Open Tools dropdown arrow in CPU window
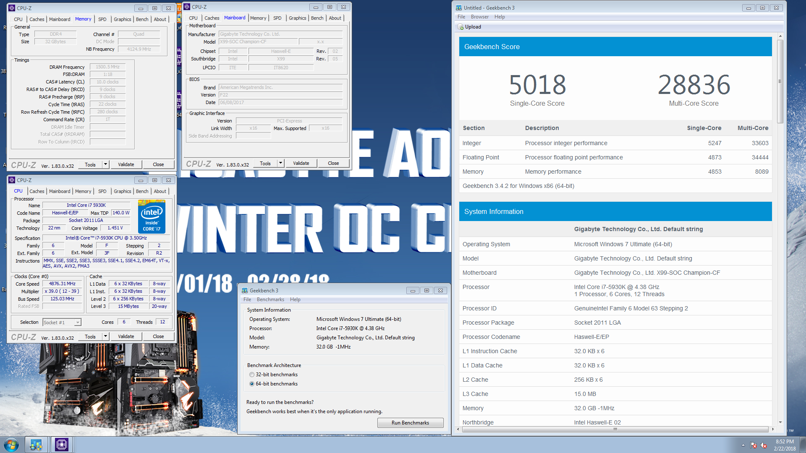The image size is (806, 453). (106, 336)
